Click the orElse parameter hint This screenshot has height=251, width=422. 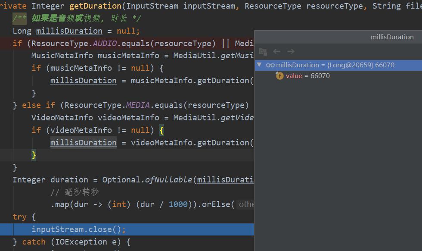tap(245, 204)
